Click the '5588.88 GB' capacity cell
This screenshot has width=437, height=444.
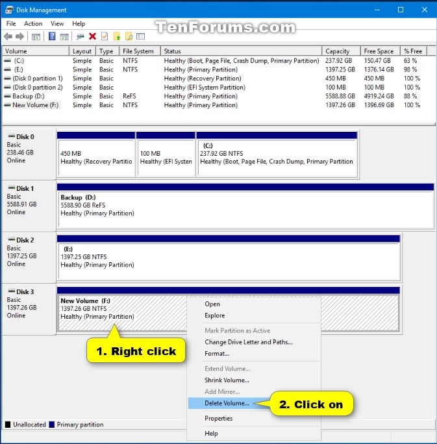(340, 96)
